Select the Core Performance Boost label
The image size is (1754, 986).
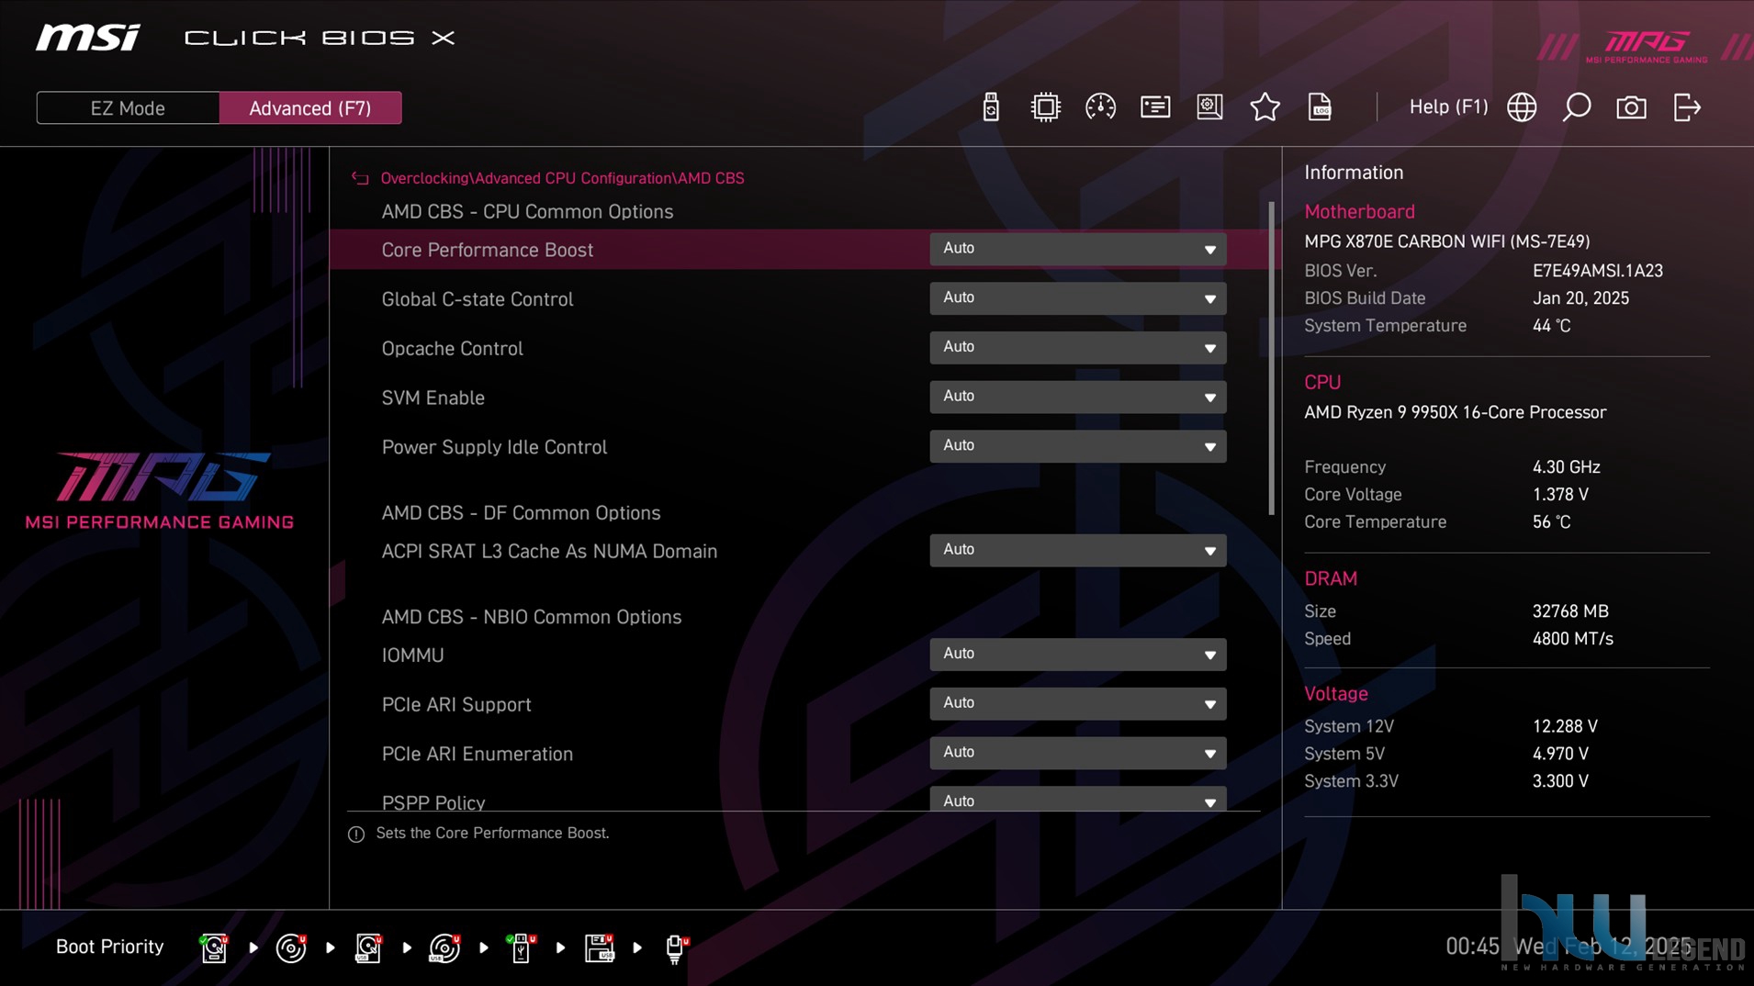click(x=487, y=250)
